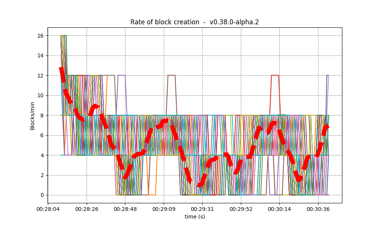The width and height of the screenshot is (380, 228).
Task: Click the red 12 Blocks/min plateau near 00:30:14
Action: pyautogui.click(x=274, y=75)
